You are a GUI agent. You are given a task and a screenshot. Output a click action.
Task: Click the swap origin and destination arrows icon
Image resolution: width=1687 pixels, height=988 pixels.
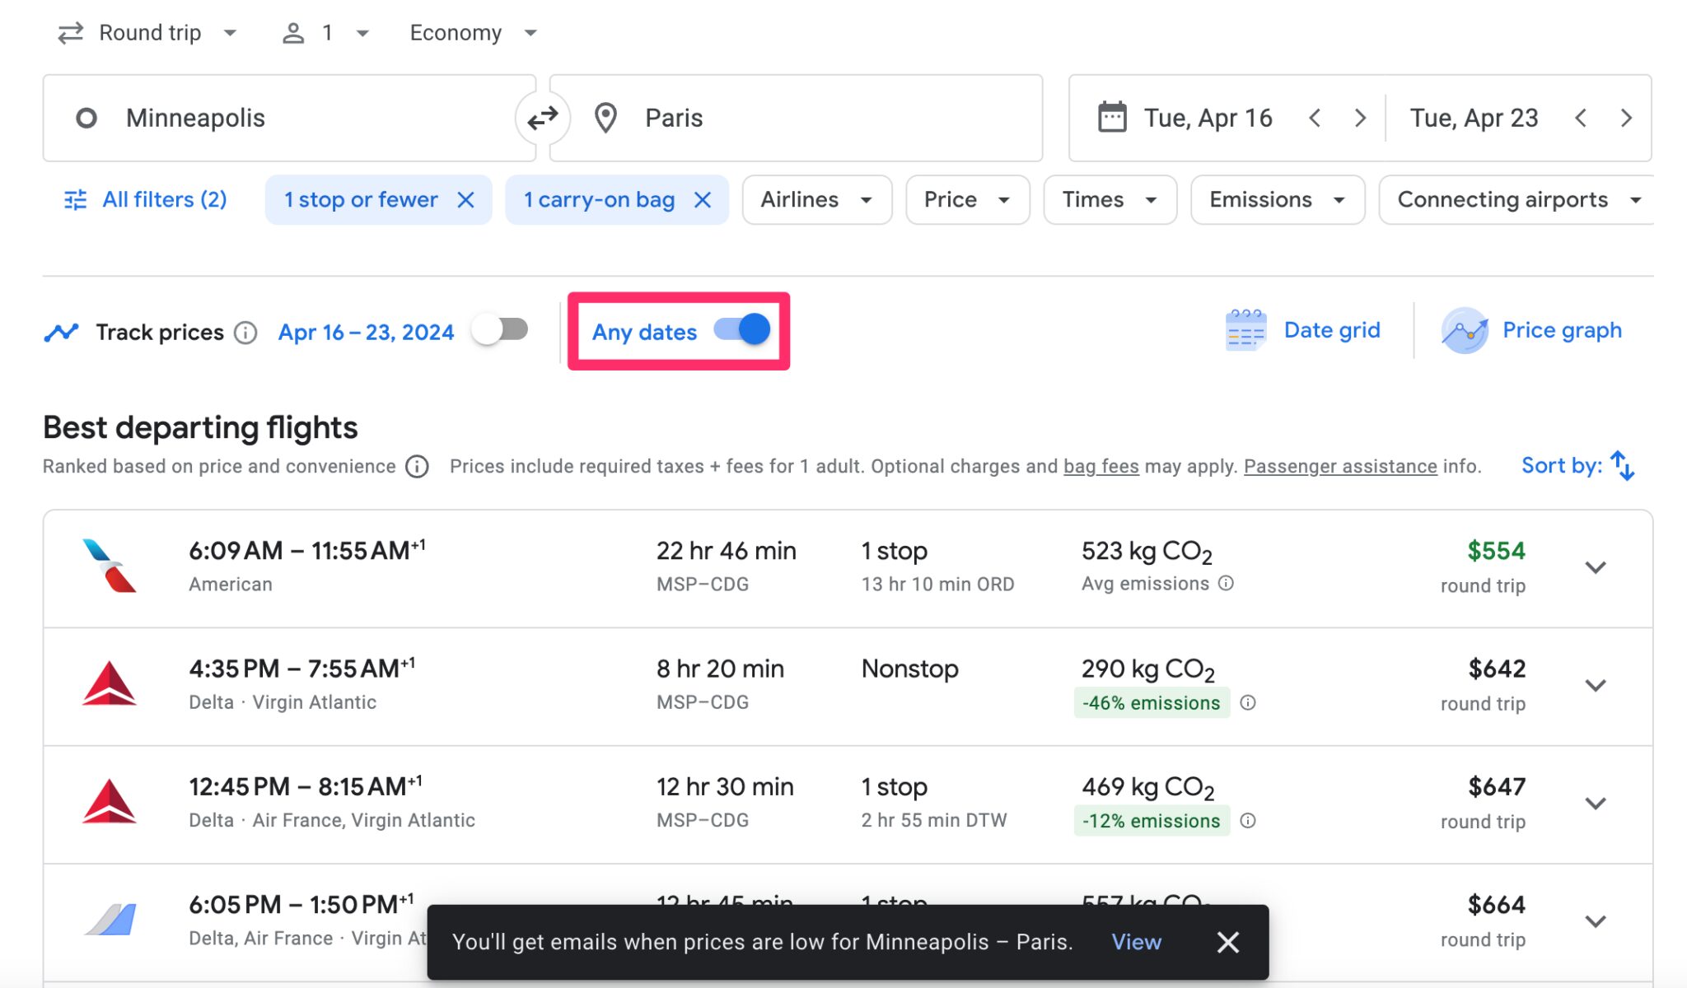point(543,118)
